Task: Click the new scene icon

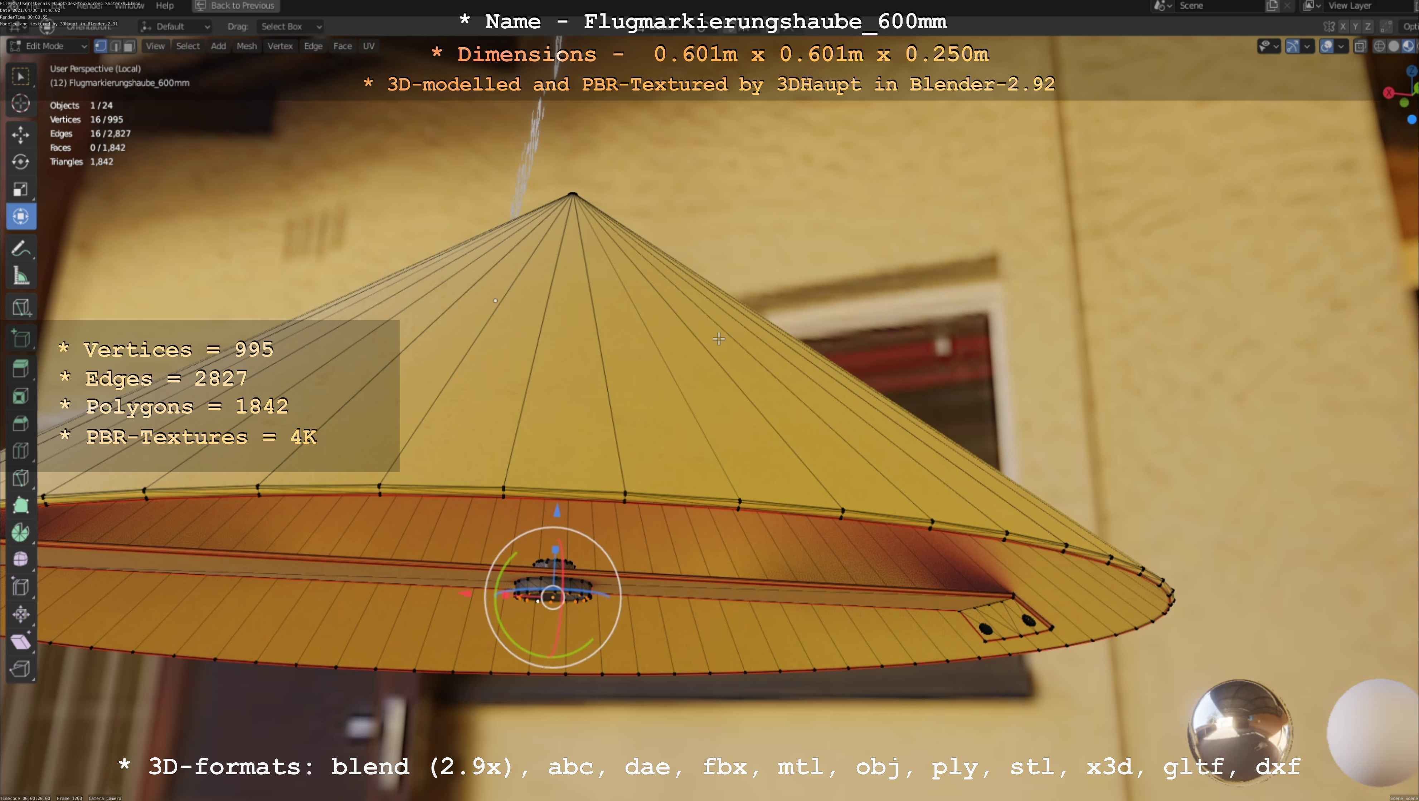Action: (x=1273, y=5)
